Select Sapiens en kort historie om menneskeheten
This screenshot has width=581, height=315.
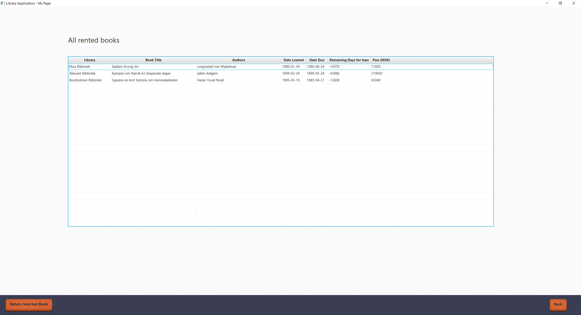145,80
